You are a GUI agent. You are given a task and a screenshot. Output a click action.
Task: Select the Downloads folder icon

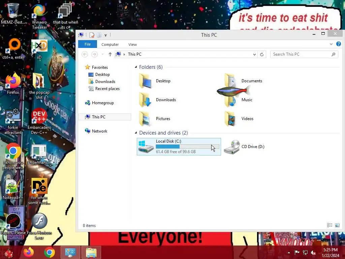146,100
